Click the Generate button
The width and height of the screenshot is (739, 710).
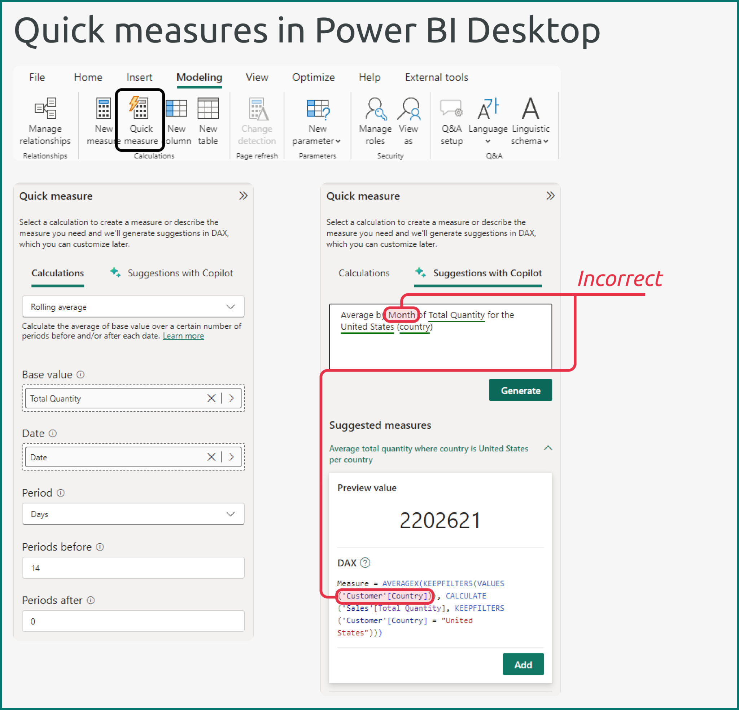[520, 390]
